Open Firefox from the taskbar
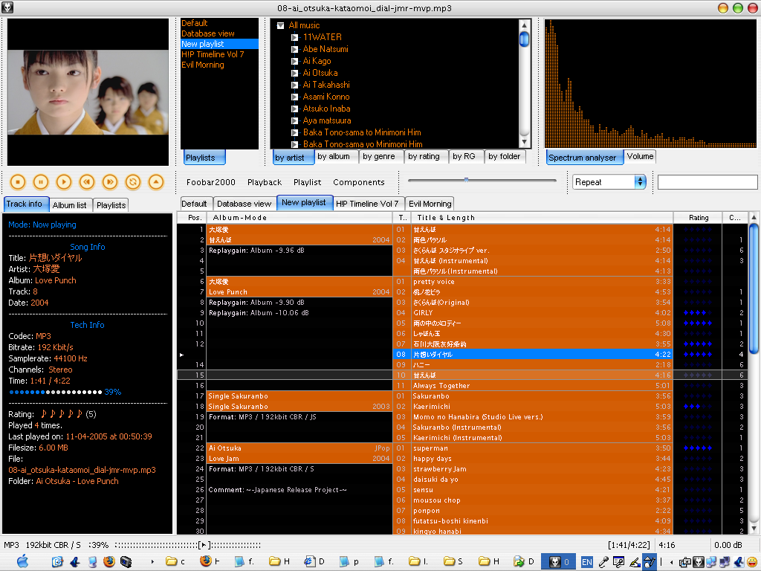 (x=109, y=561)
